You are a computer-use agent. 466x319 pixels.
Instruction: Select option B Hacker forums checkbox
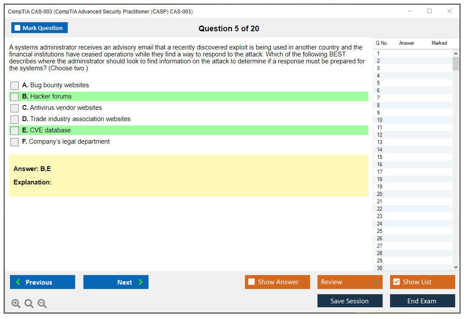(15, 97)
